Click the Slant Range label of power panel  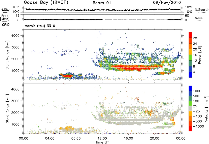pyautogui.click(x=7, y=55)
